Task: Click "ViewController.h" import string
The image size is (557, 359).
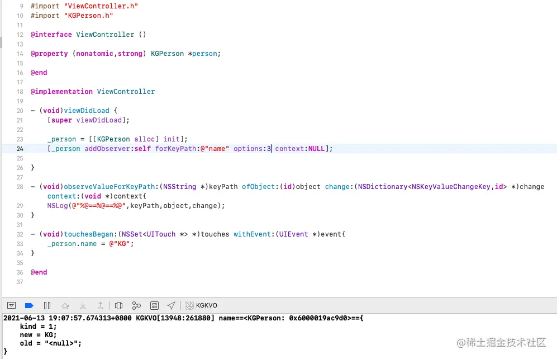Action: click(x=101, y=6)
